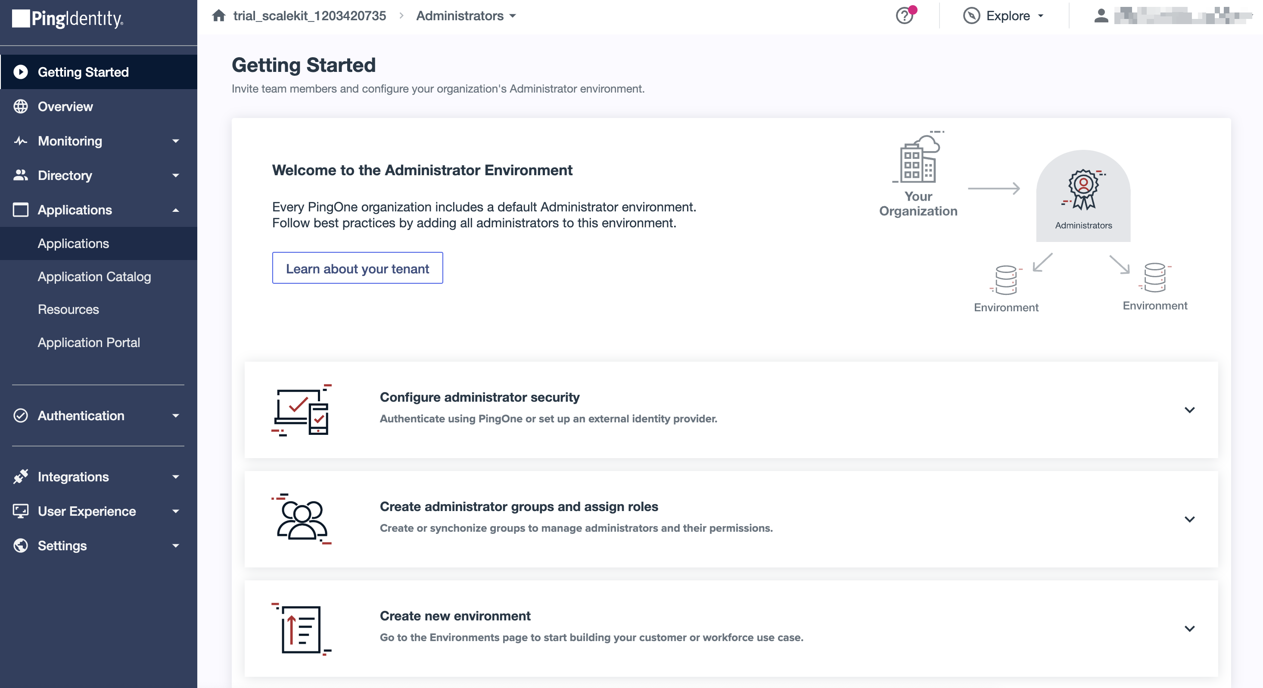Click the help question mark icon
This screenshot has width=1263, height=688.
point(904,15)
